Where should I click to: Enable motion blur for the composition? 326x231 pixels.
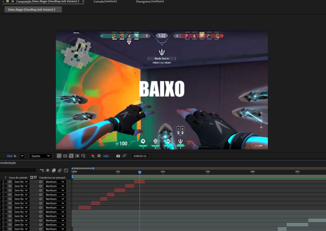click(x=60, y=170)
